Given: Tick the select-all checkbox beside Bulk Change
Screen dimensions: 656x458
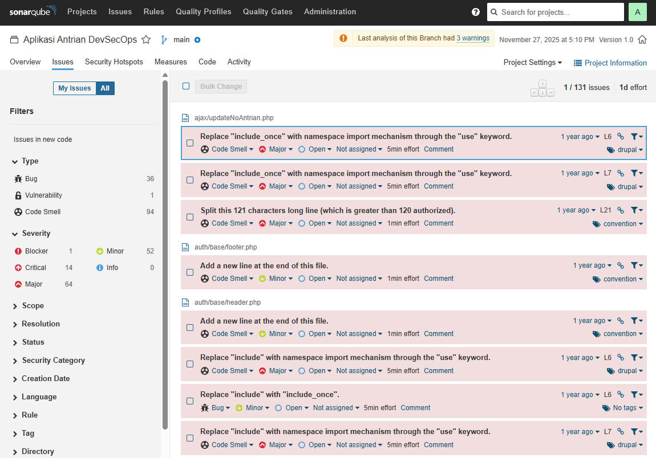Looking at the screenshot, I should (x=186, y=86).
